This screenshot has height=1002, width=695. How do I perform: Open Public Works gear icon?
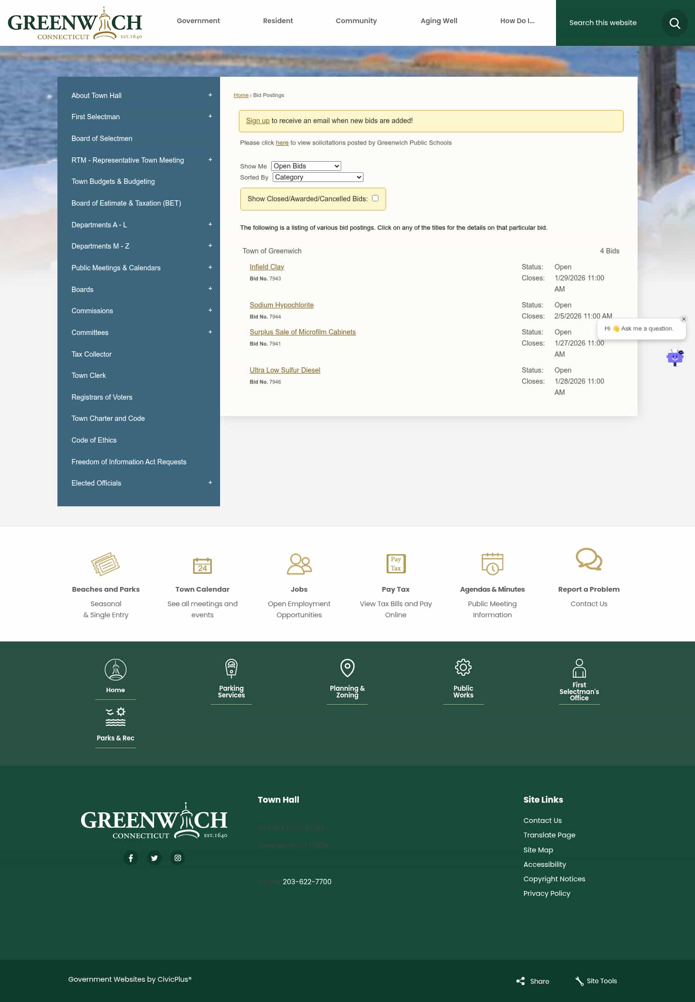click(463, 668)
